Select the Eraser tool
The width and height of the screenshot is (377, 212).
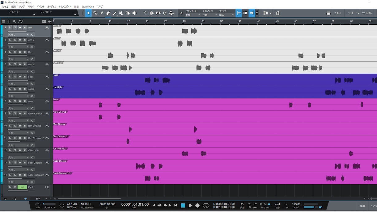point(108,13)
